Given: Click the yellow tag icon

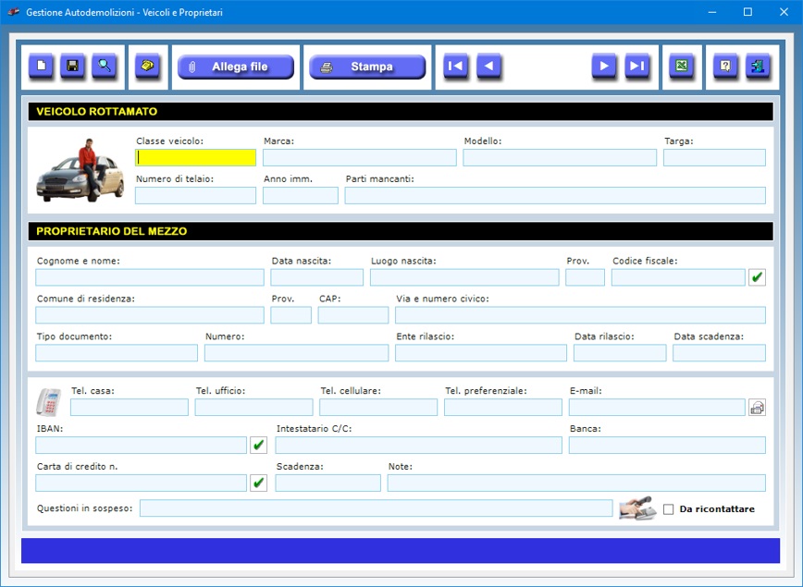Looking at the screenshot, I should (x=147, y=66).
